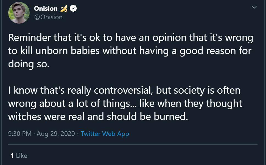266x165 pixels.
Task: View who liked via the Like label
Action: (21, 156)
